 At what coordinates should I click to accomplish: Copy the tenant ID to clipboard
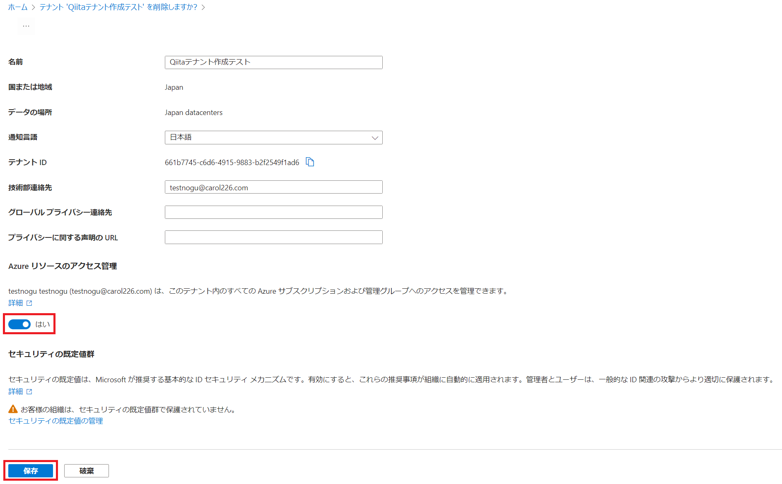coord(310,162)
